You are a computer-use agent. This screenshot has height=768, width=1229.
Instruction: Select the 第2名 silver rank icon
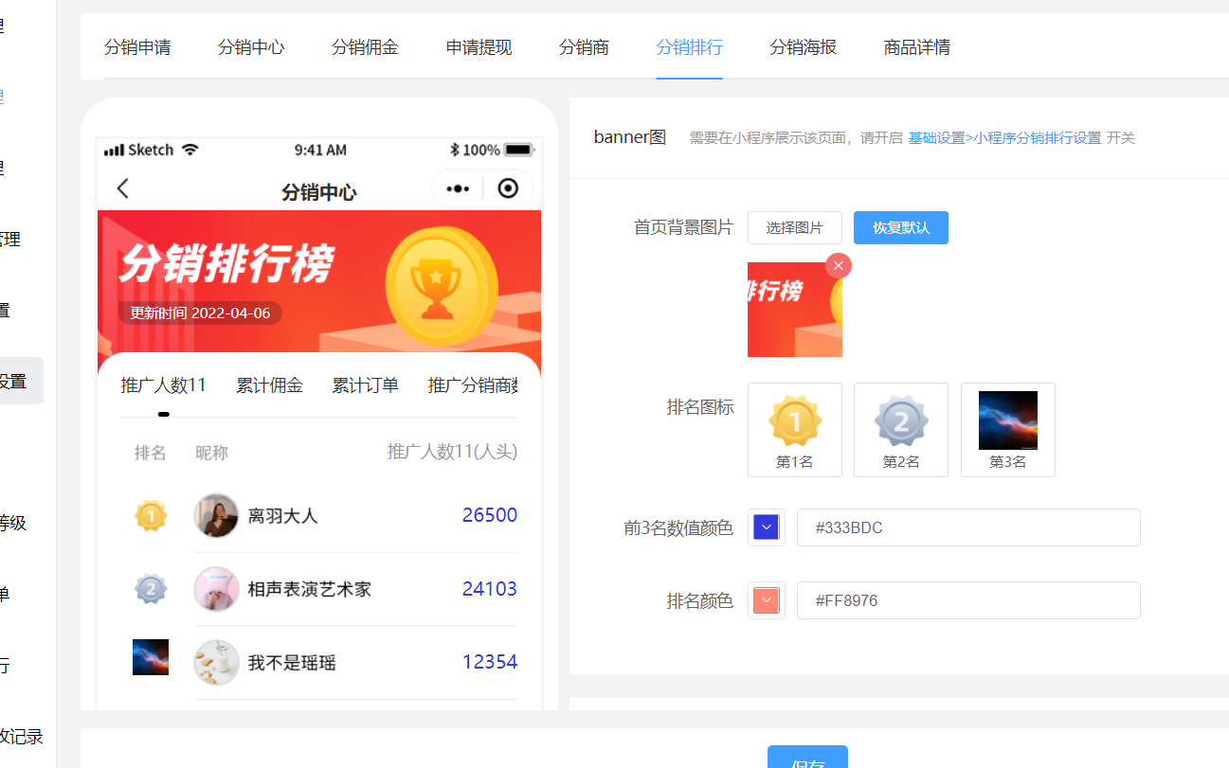coord(901,430)
